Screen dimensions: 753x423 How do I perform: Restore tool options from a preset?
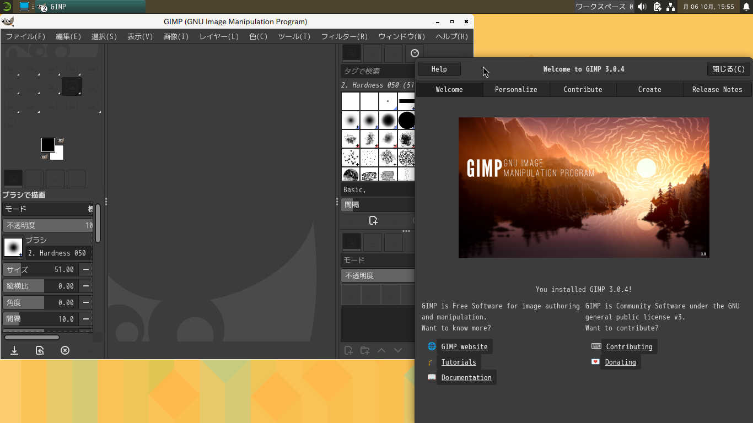[40, 350]
